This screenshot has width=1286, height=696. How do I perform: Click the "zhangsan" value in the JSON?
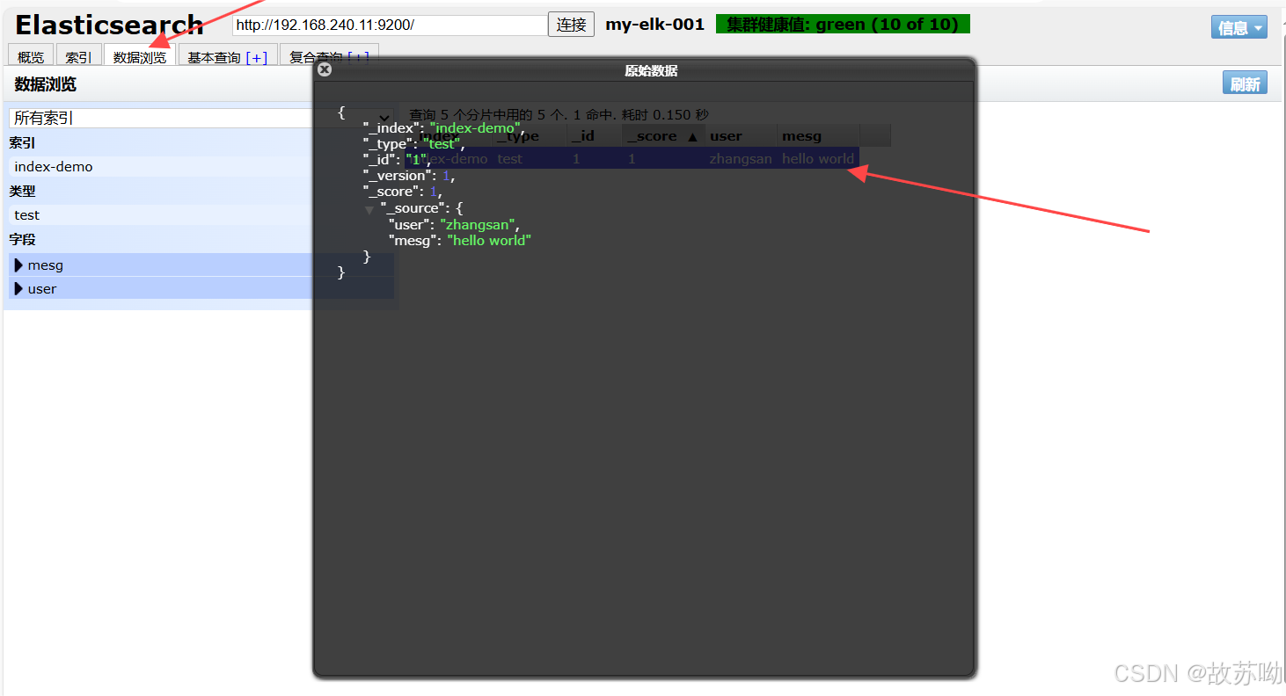[x=476, y=225]
